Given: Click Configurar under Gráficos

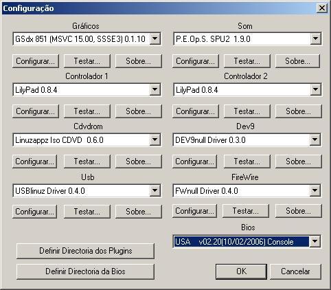Looking at the screenshot, I should 36,61.
